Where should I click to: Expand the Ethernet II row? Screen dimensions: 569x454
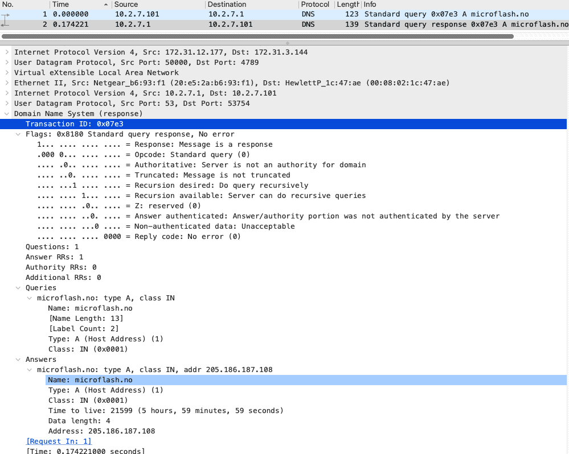6,82
